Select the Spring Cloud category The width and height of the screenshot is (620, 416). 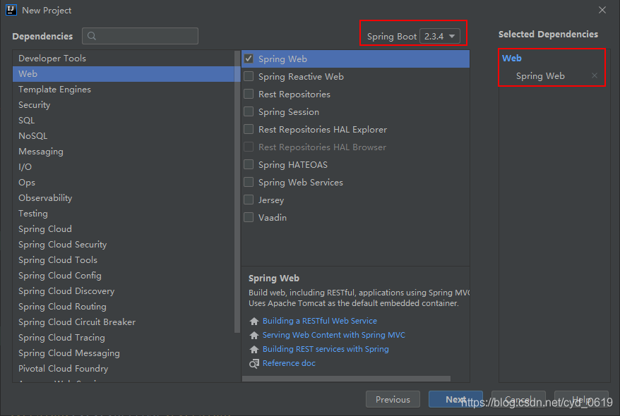[x=124, y=229]
